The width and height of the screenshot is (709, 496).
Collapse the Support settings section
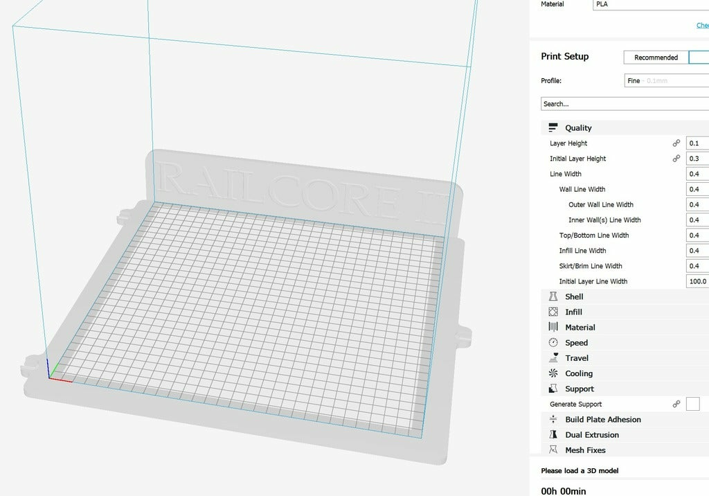pos(625,389)
